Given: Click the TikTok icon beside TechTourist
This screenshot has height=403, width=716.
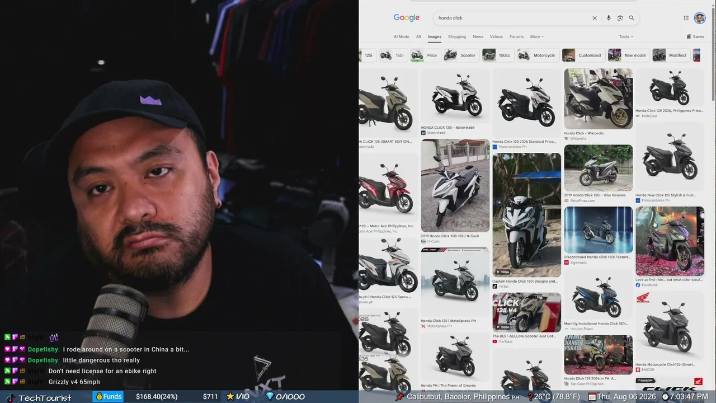Looking at the screenshot, I should [10, 397].
